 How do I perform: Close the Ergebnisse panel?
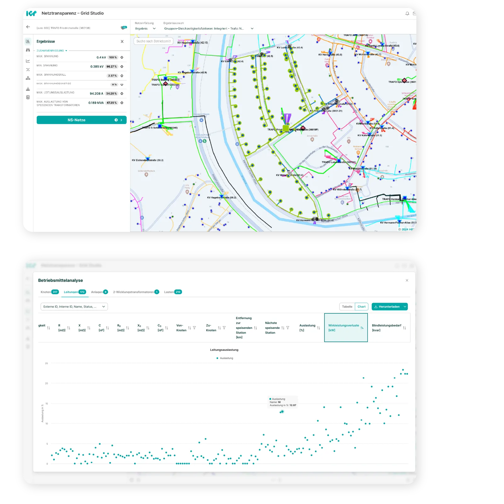122,42
